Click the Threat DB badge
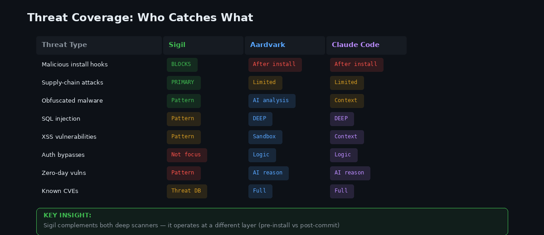Image resolution: width=544 pixels, height=235 pixels. point(186,191)
